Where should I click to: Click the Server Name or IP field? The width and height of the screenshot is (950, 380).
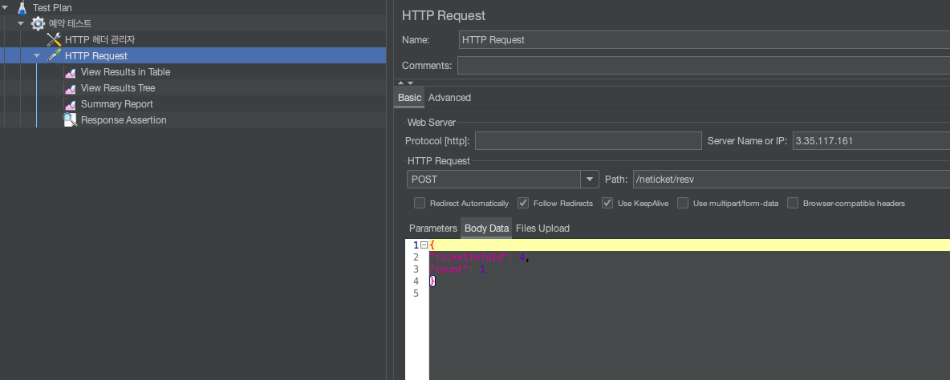coord(871,141)
